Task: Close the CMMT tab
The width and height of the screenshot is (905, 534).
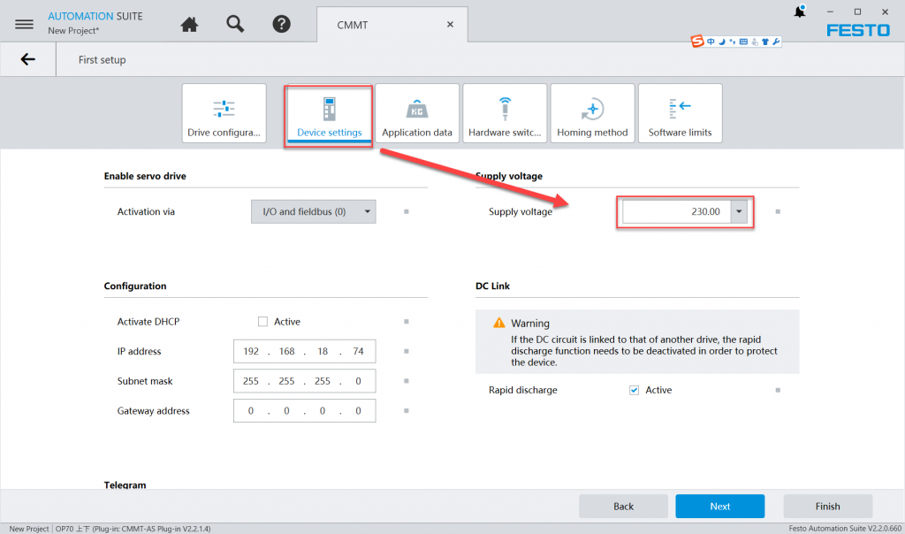Action: click(450, 24)
